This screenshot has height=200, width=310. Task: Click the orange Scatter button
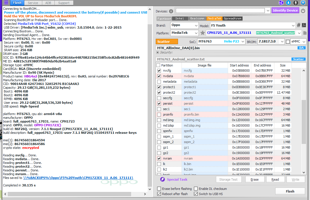pos(167,41)
